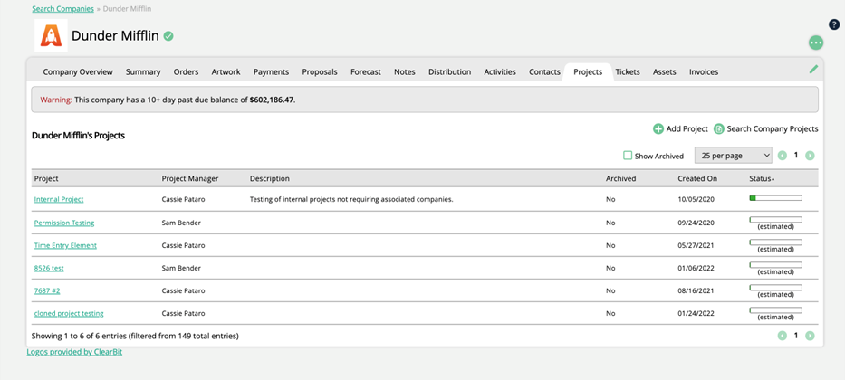Open the Internal Project link

pyautogui.click(x=59, y=199)
